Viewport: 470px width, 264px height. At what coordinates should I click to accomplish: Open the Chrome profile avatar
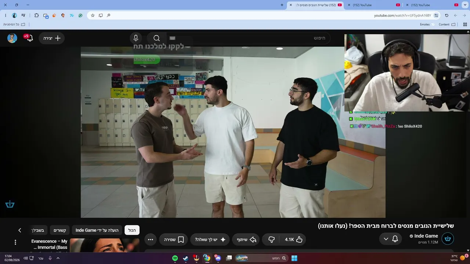[x=14, y=15]
